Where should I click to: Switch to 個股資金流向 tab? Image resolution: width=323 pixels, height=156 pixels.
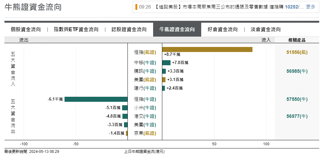(26, 30)
